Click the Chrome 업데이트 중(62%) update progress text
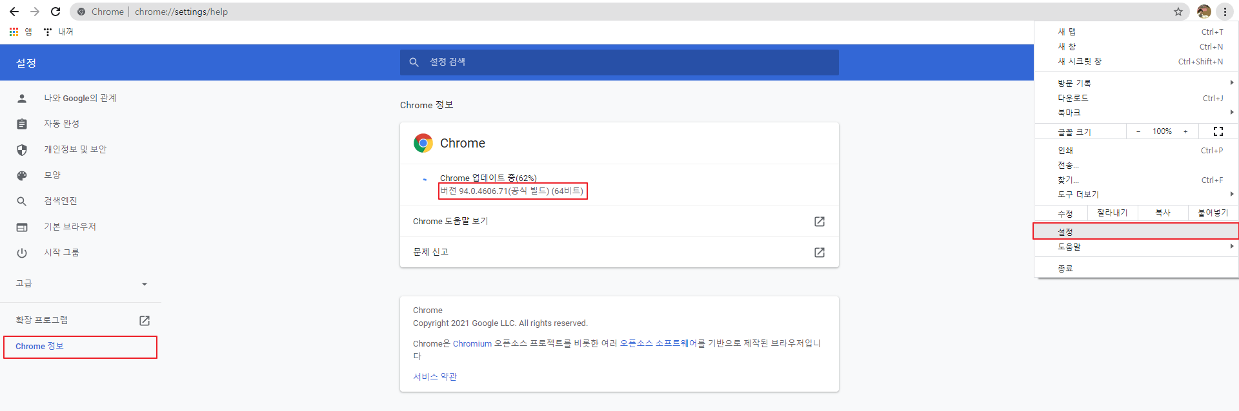Screen dimensions: 1239x411 (489, 178)
